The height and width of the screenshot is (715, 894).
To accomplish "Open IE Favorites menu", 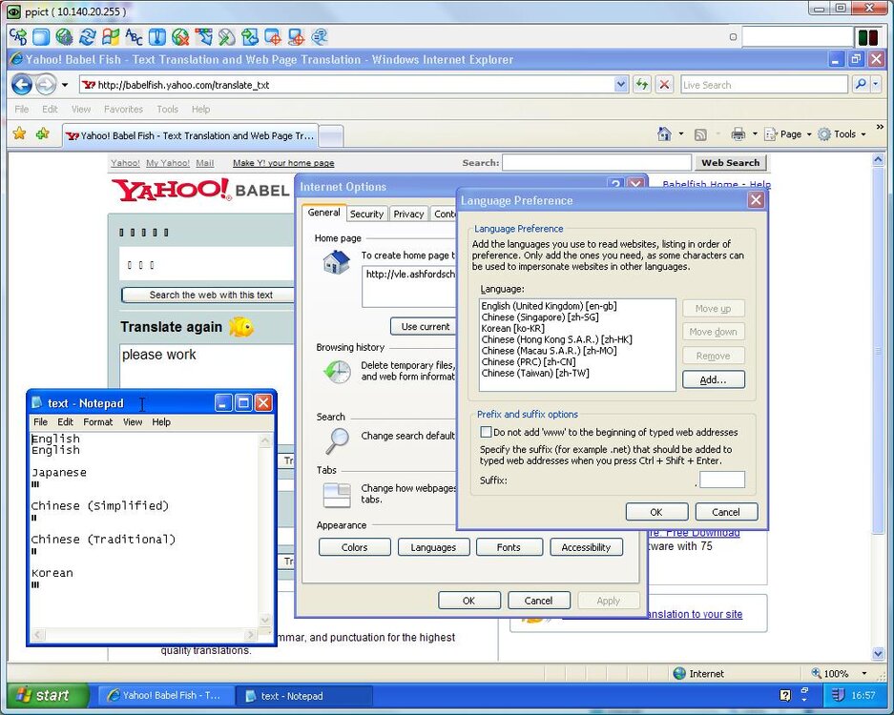I will coord(123,109).
